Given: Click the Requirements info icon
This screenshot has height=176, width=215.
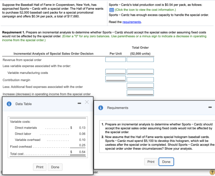Looking at the screenshot, I should point(101,108).
